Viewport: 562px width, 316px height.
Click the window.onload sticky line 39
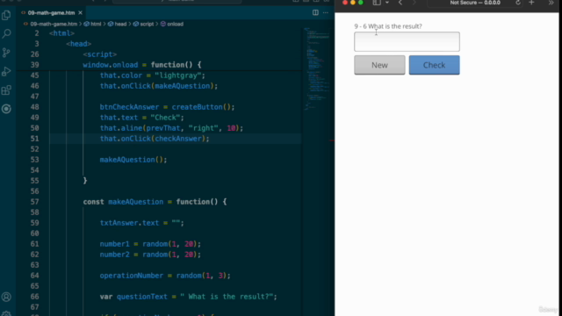point(142,65)
